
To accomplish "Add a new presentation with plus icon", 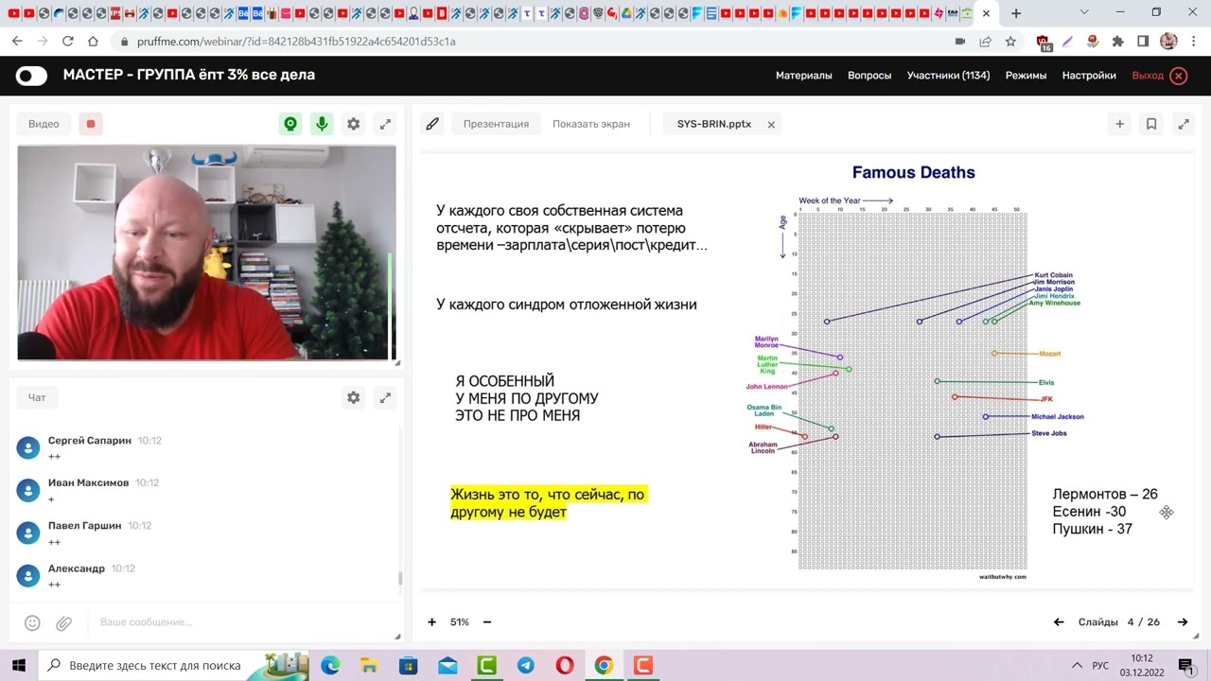I will [1119, 124].
